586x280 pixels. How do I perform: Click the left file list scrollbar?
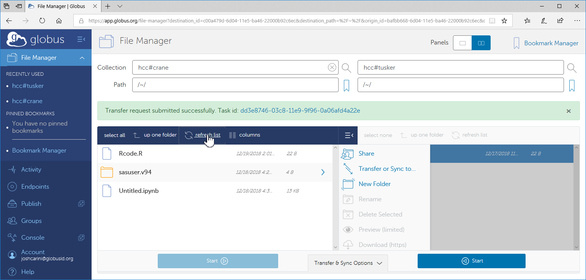pyautogui.click(x=335, y=197)
